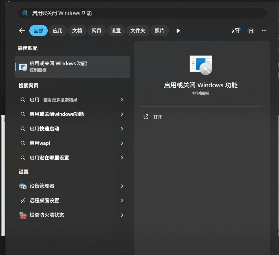The width and height of the screenshot is (279, 255).
Task: Switch to the 文件夹 filter tab
Action: pyautogui.click(x=138, y=30)
